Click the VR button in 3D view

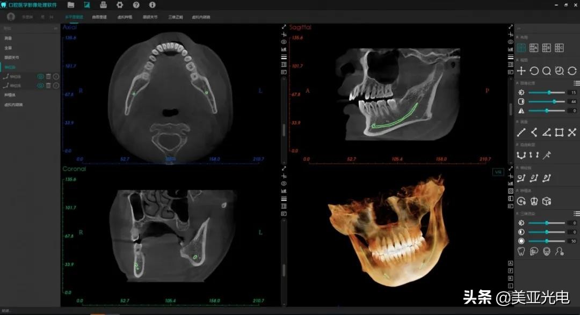pos(497,172)
